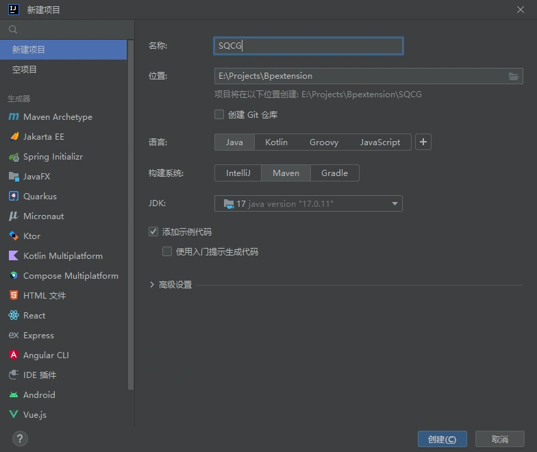Image resolution: width=537 pixels, height=452 pixels.
Task: Choose the Jakarta EE generator icon
Action: (x=13, y=137)
